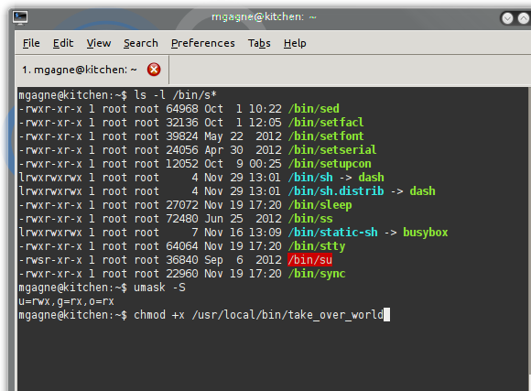Click the /bin/static-sh symlink line
This screenshot has height=391, width=531.
233,233
